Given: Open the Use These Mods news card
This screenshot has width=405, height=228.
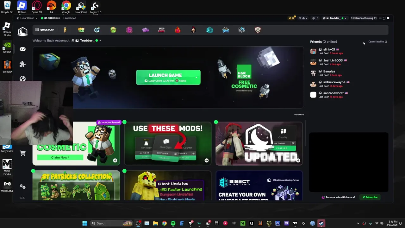Looking at the screenshot, I should coord(168,143).
